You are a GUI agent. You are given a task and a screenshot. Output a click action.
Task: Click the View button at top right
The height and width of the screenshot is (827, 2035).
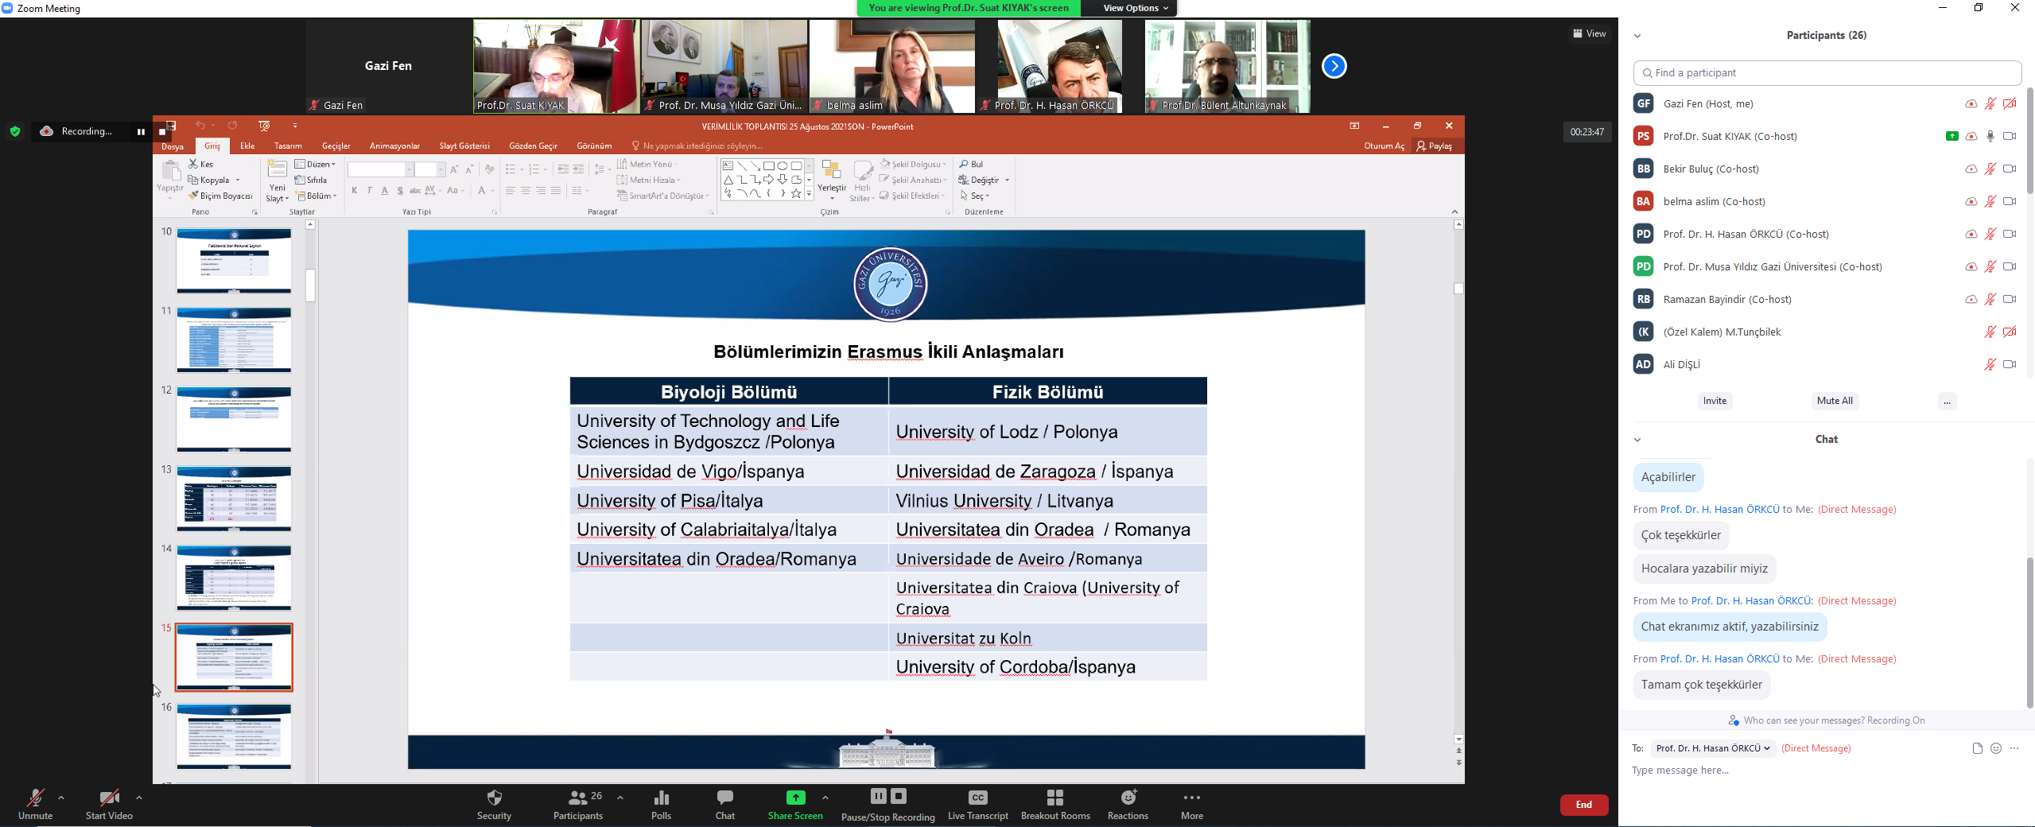click(x=1589, y=33)
